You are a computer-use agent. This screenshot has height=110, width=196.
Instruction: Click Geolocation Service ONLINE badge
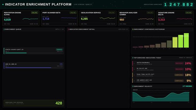coord(112,13)
